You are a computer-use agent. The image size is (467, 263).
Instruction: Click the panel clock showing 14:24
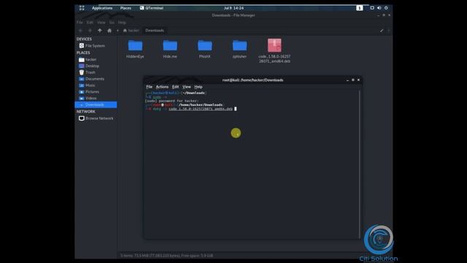(x=233, y=8)
